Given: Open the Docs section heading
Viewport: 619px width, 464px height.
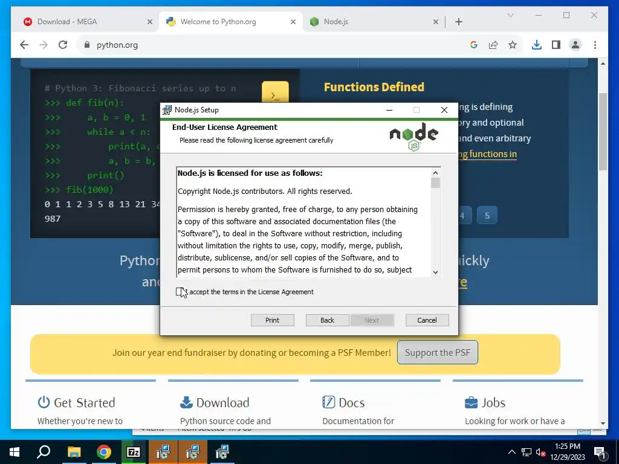Looking at the screenshot, I should pyautogui.click(x=351, y=403).
